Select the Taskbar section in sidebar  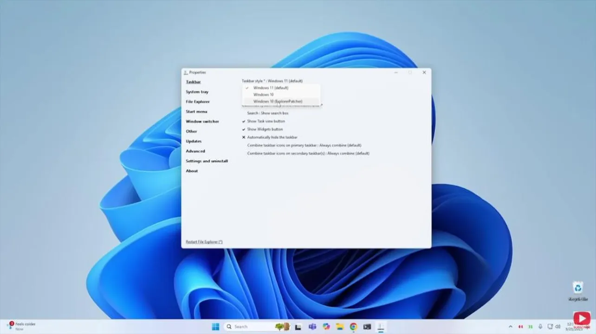tap(194, 82)
